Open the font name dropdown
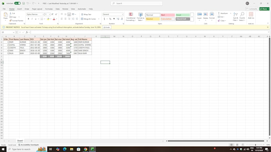Image resolution: width=271 pixels, height=152 pixels. pos(43,14)
